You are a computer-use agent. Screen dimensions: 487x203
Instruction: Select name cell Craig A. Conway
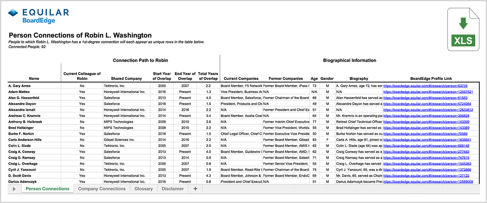[x=34, y=151]
